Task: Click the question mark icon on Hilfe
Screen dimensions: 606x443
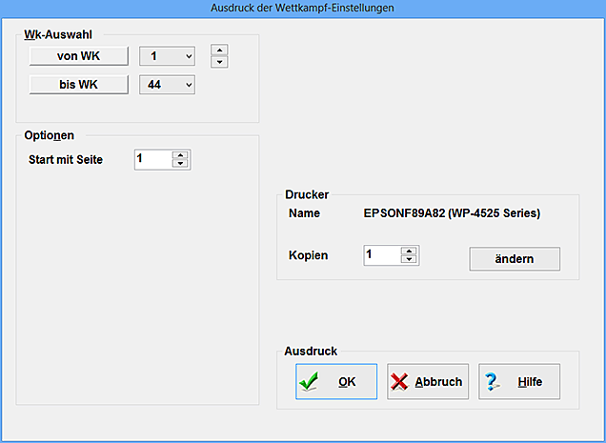Action: tap(492, 382)
